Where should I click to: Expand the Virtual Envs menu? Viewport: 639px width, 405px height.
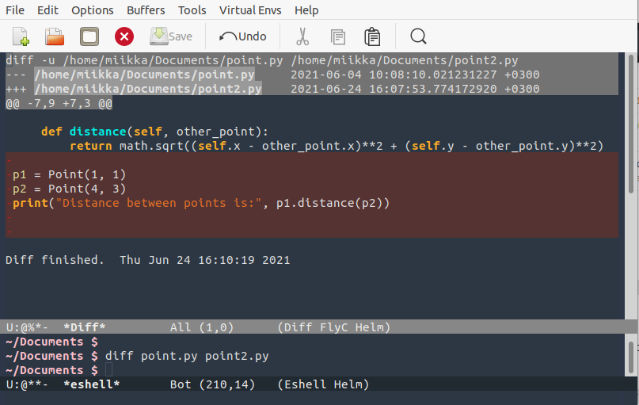[x=250, y=10]
